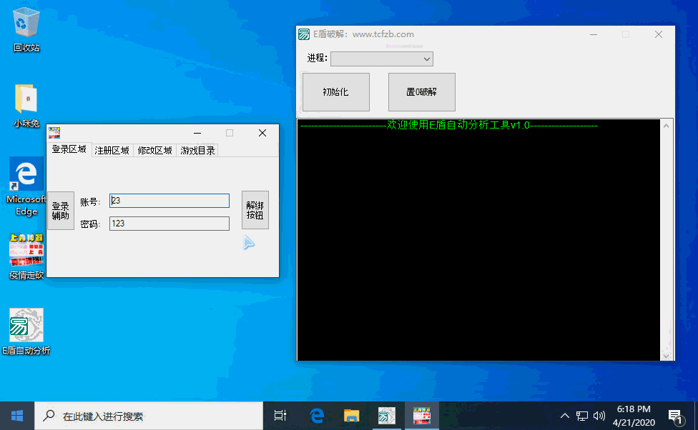This screenshot has height=430, width=698.
Task: Select the Microsoft Edge desktop shortcut
Action: (x=26, y=186)
